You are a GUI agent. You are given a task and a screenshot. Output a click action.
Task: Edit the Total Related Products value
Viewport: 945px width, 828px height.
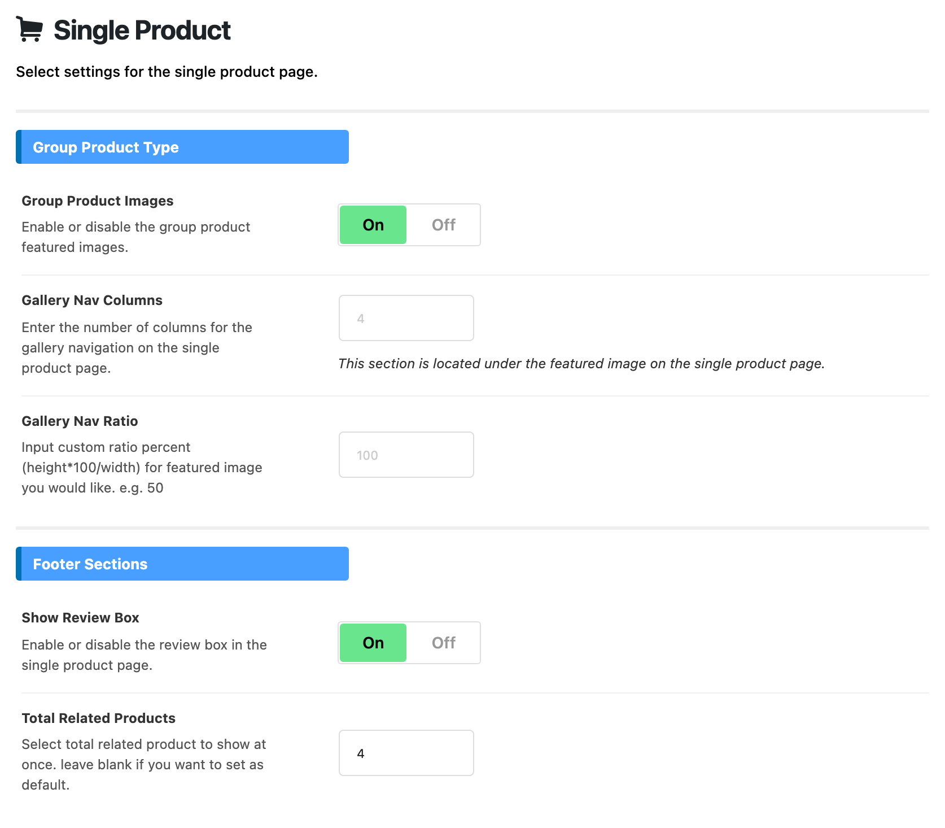tap(406, 753)
